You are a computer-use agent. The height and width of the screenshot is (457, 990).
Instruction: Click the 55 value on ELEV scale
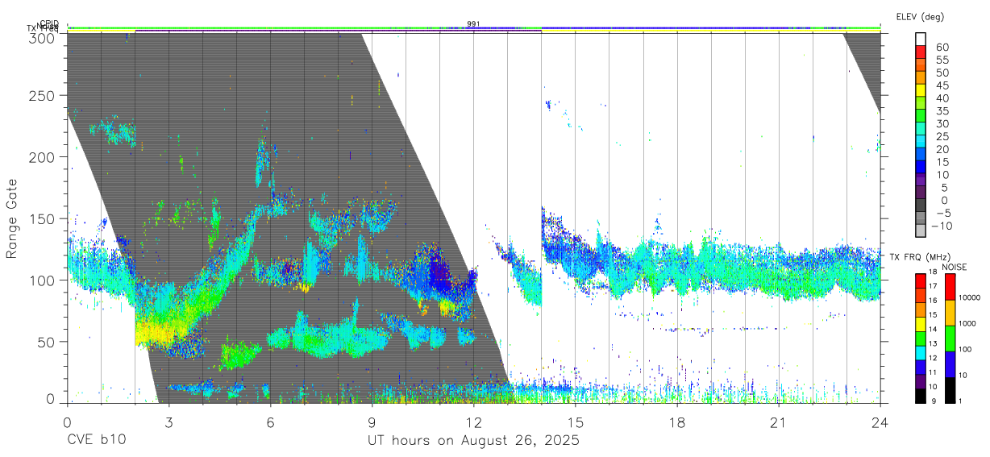[942, 60]
